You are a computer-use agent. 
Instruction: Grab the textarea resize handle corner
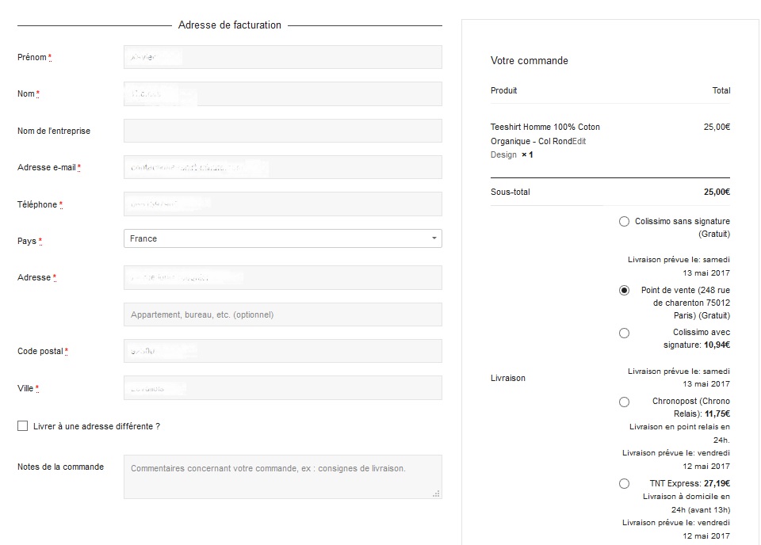(x=436, y=494)
